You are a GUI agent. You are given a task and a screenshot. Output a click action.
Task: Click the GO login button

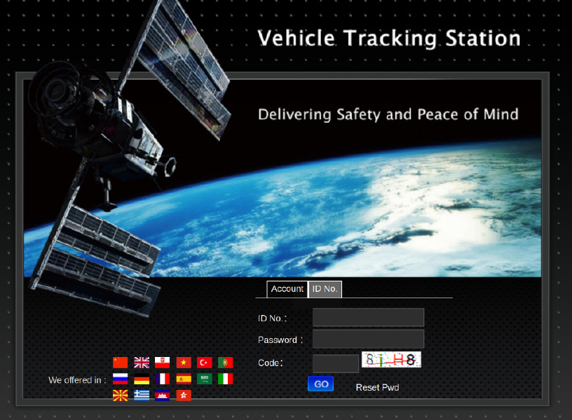(x=320, y=384)
